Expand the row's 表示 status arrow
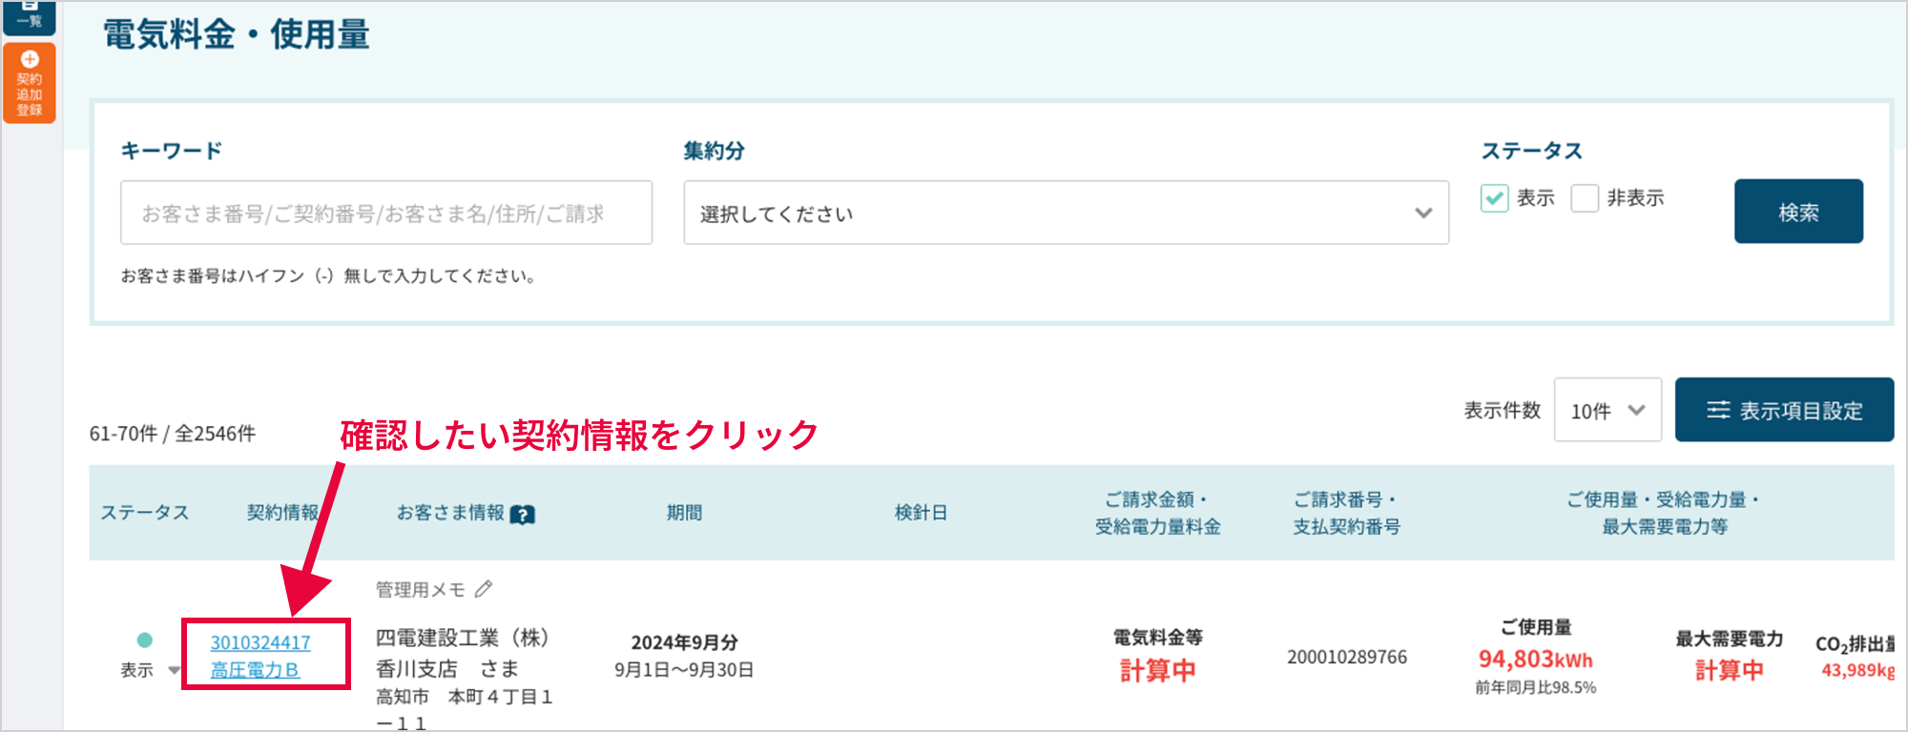Viewport: 1908px width, 732px height. tap(174, 670)
